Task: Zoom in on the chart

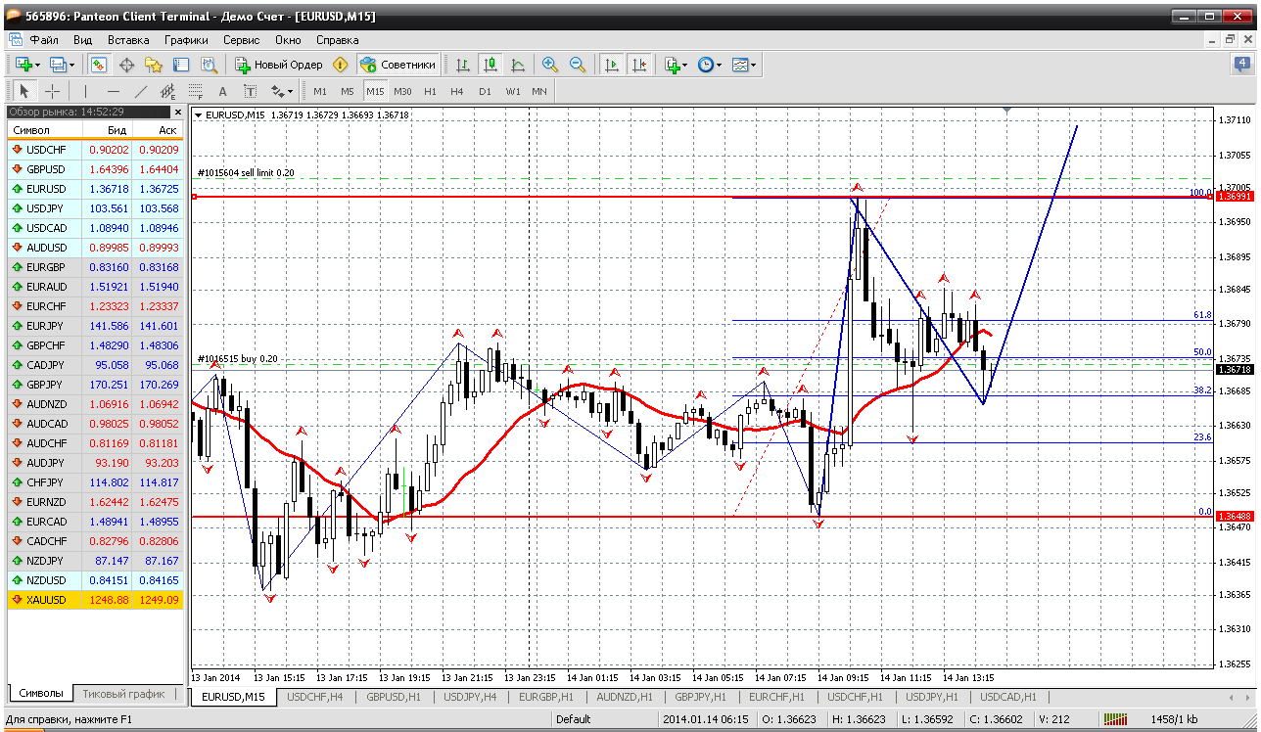Action: click(550, 65)
